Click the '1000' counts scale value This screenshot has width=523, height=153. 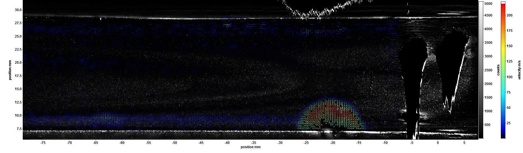pyautogui.click(x=488, y=111)
